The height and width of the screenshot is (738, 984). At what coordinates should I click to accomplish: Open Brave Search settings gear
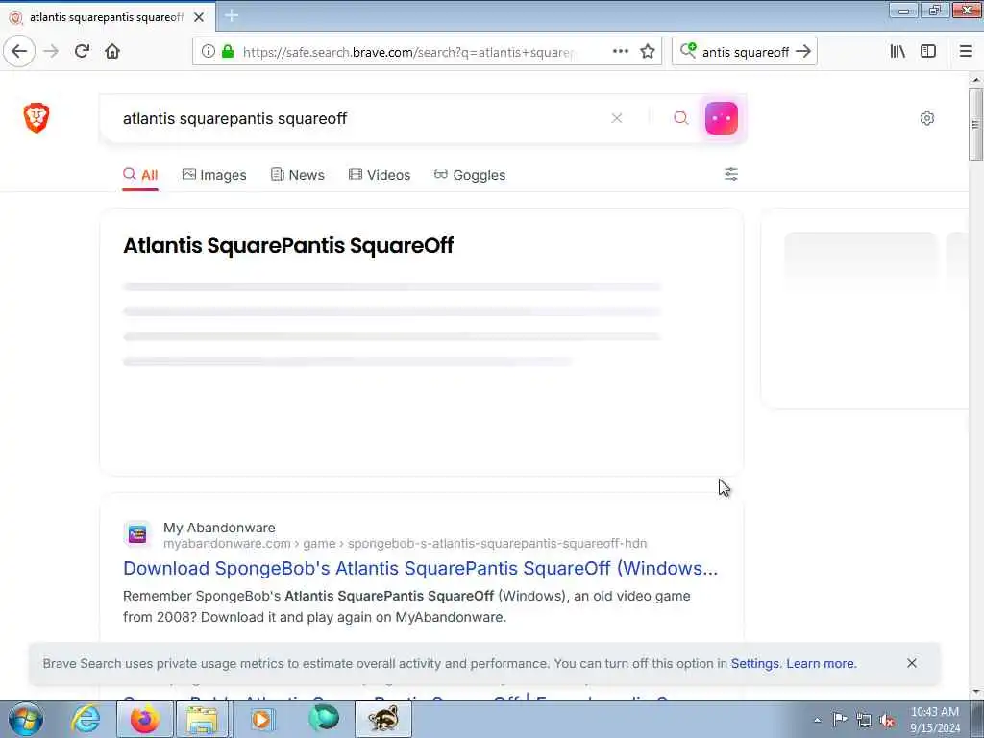[x=927, y=118]
